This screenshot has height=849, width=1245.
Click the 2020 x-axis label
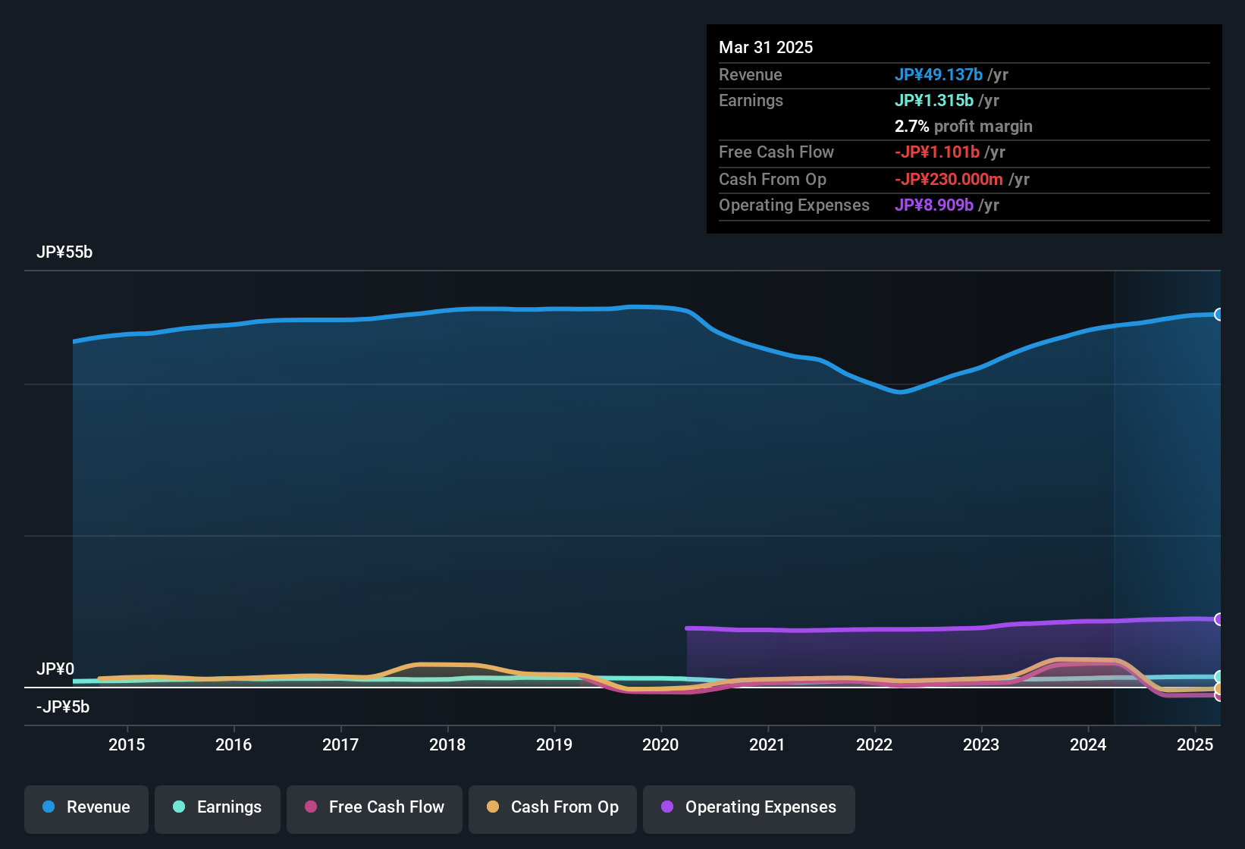pyautogui.click(x=660, y=744)
